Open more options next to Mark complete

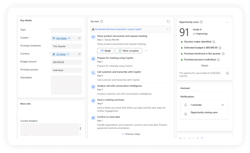(146, 51)
